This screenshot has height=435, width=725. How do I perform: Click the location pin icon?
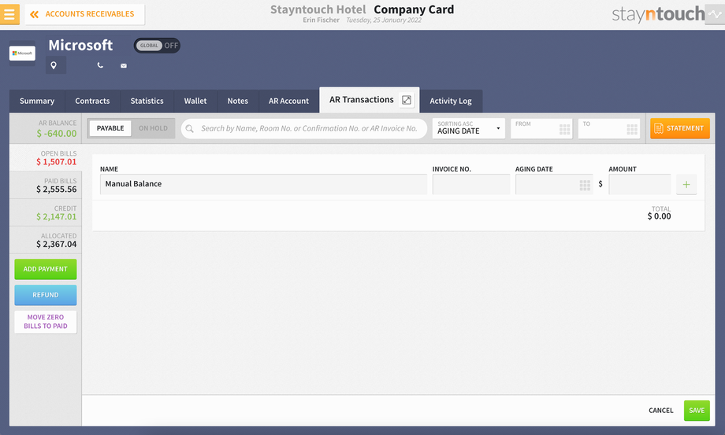pos(54,65)
